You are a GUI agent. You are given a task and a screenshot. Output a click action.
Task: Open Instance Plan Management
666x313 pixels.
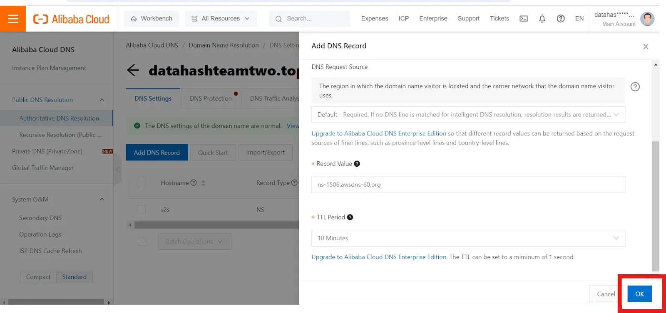(49, 68)
